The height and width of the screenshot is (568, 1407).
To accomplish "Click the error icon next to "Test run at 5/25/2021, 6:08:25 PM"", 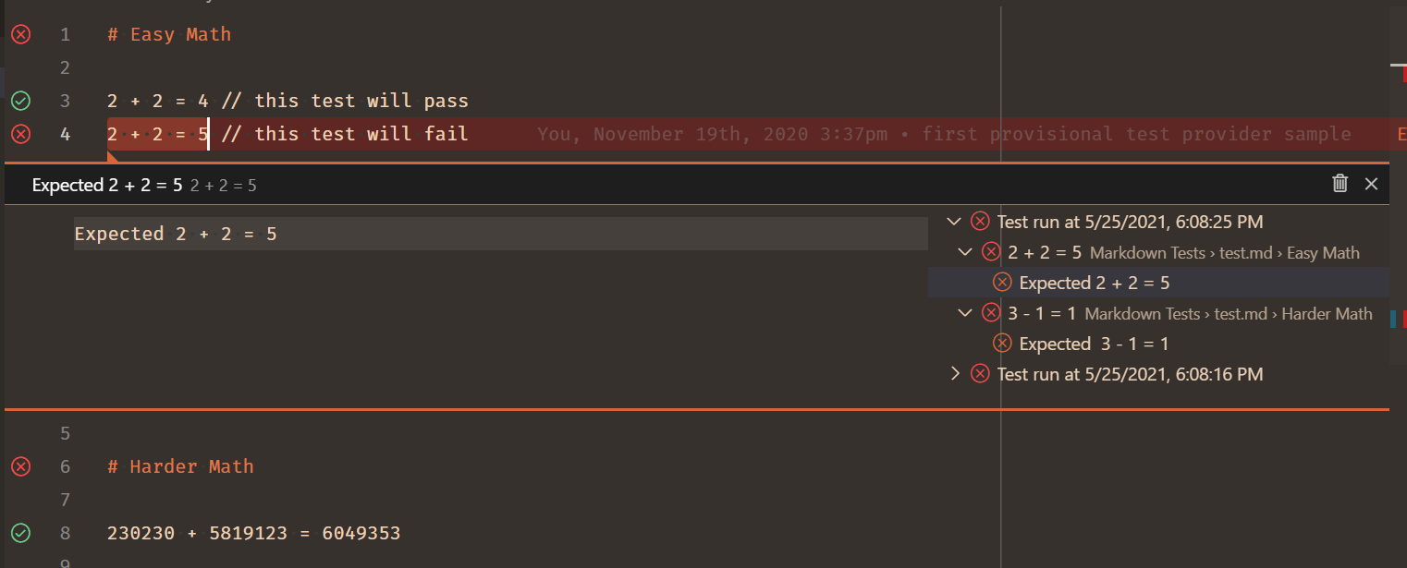I will 980,222.
